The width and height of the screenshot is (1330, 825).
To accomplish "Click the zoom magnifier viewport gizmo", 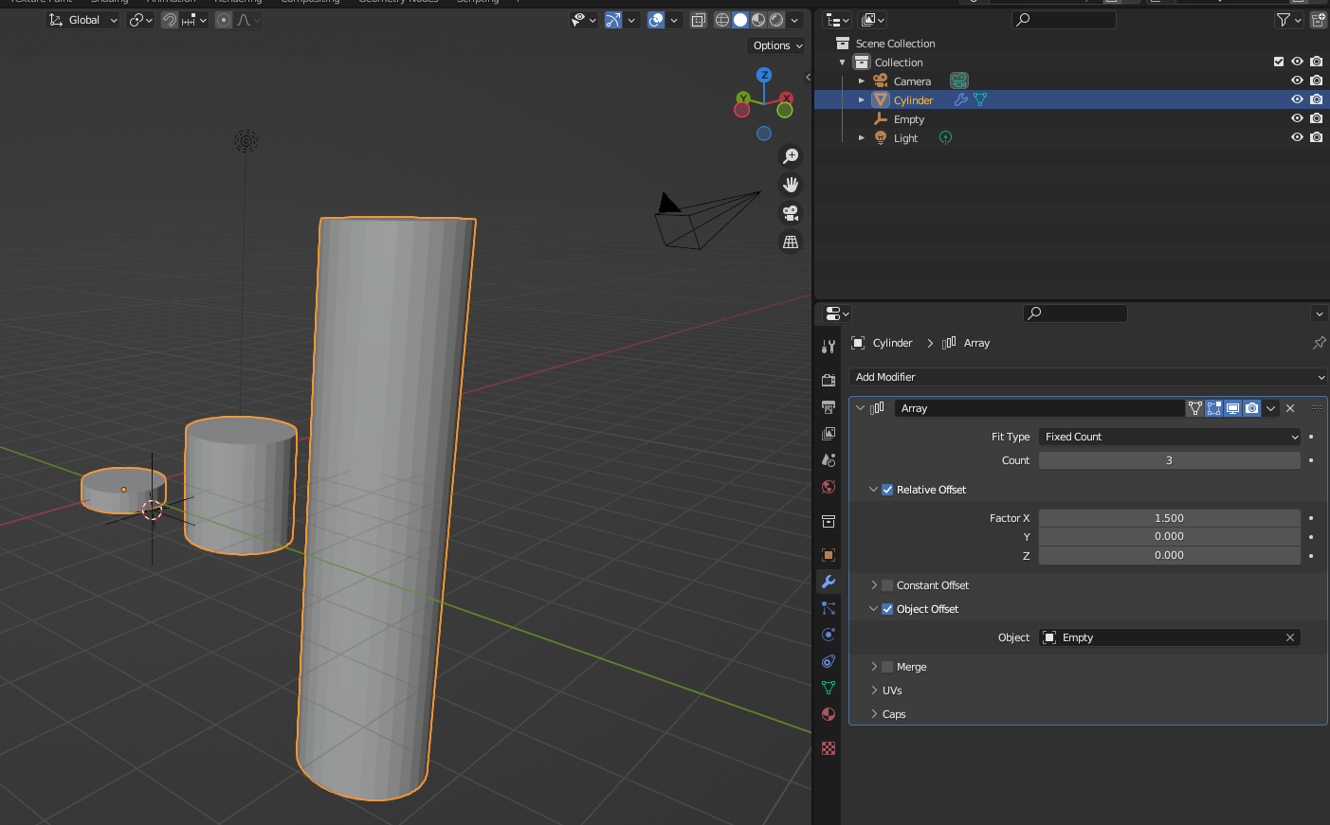I will [x=791, y=156].
